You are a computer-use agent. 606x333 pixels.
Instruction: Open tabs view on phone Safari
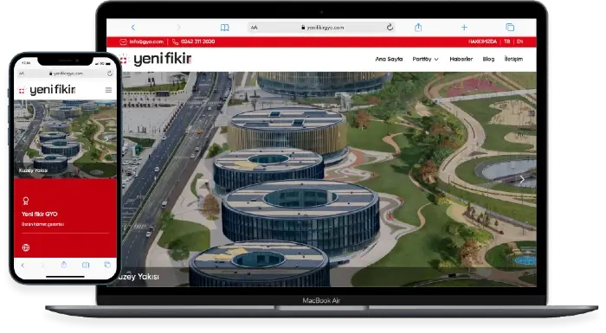[107, 265]
